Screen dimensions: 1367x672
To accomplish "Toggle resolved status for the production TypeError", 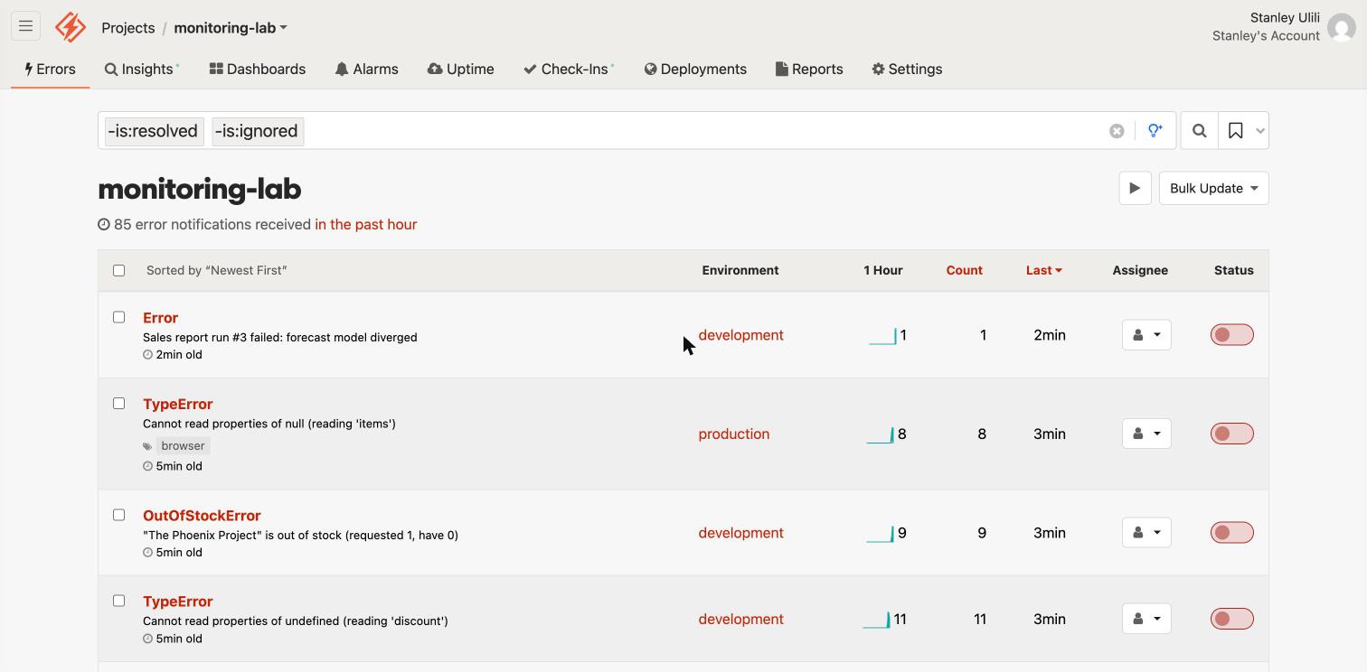I will coord(1232,434).
